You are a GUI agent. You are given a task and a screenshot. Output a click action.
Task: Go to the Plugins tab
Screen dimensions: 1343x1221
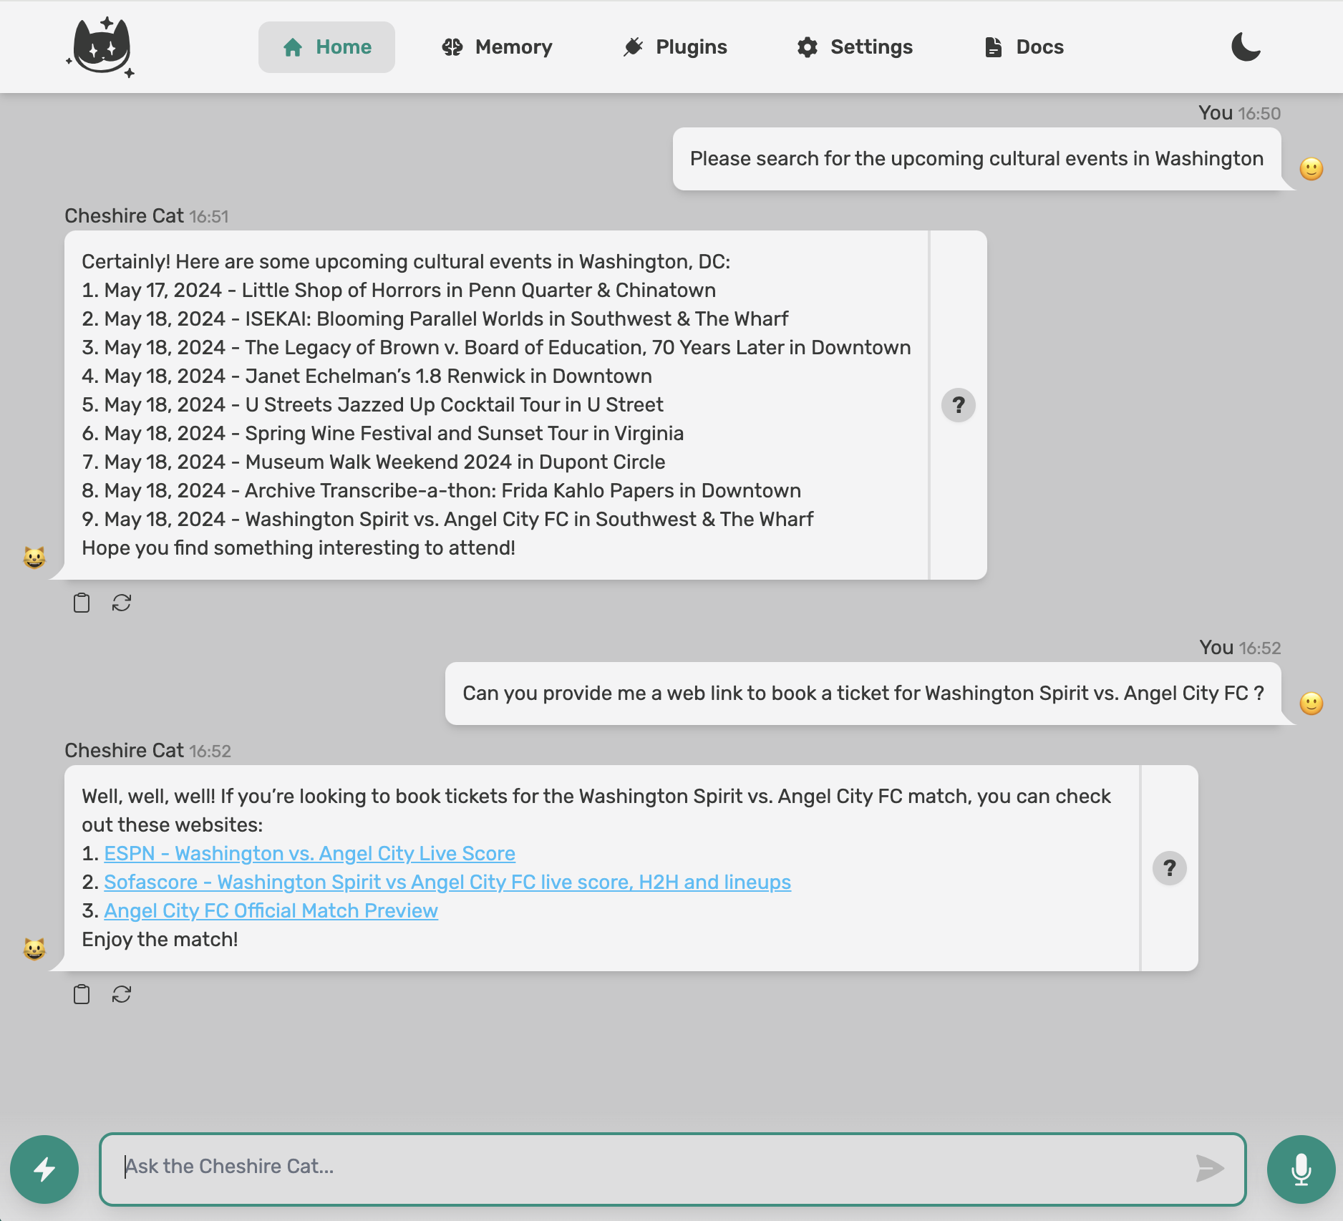coord(674,47)
